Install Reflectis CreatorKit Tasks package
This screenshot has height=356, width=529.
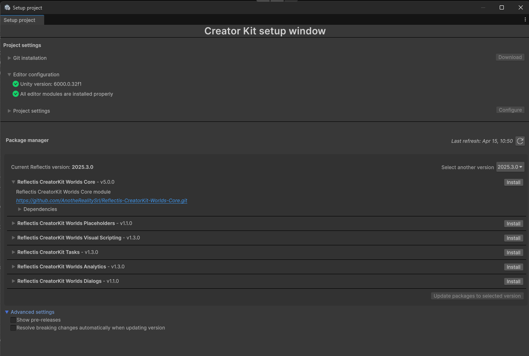coord(513,253)
